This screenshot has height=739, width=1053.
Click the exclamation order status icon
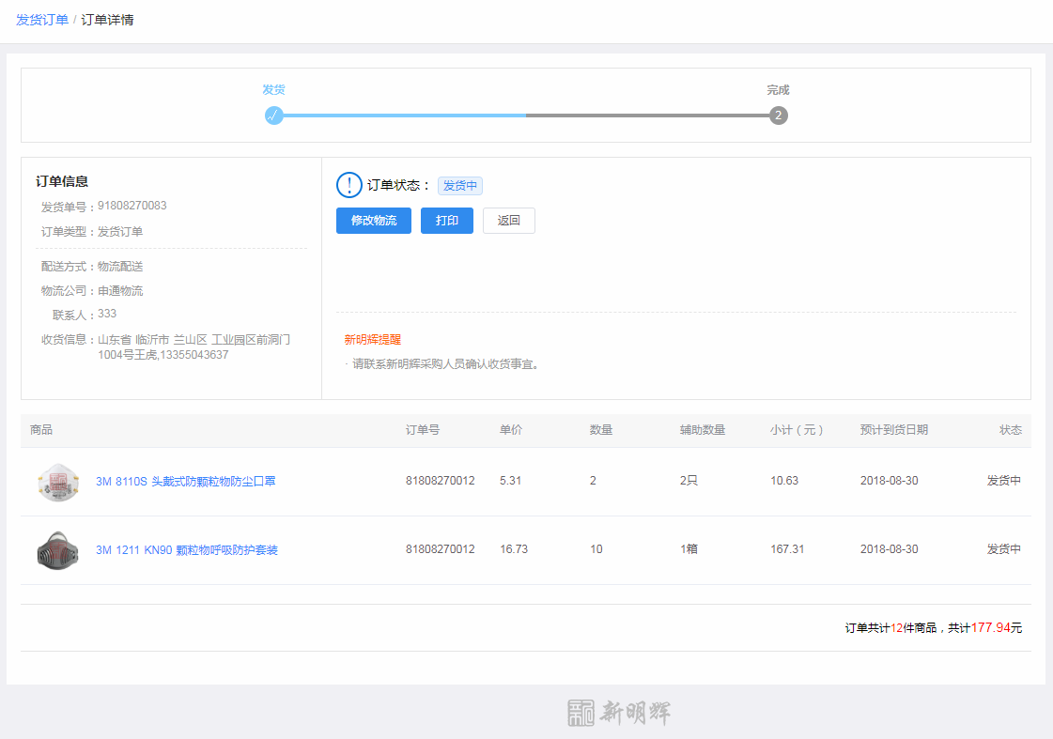coord(349,185)
